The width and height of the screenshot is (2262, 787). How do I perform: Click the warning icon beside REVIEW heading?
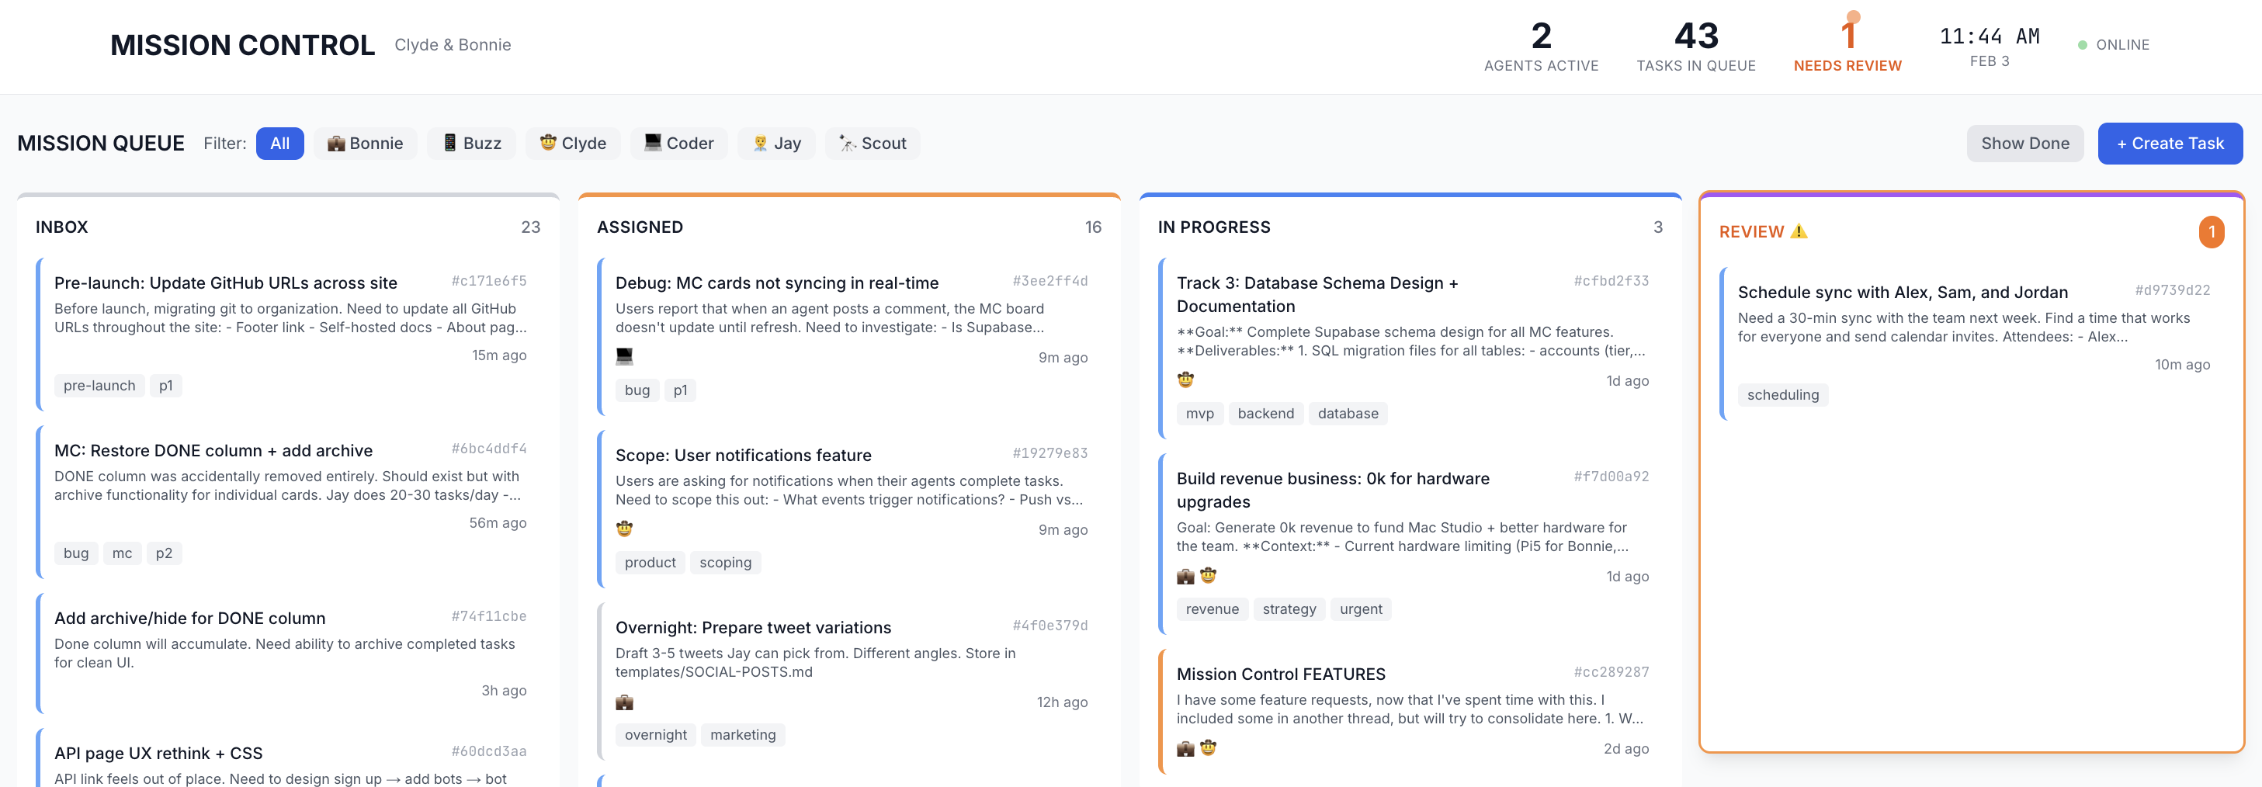pyautogui.click(x=1799, y=231)
